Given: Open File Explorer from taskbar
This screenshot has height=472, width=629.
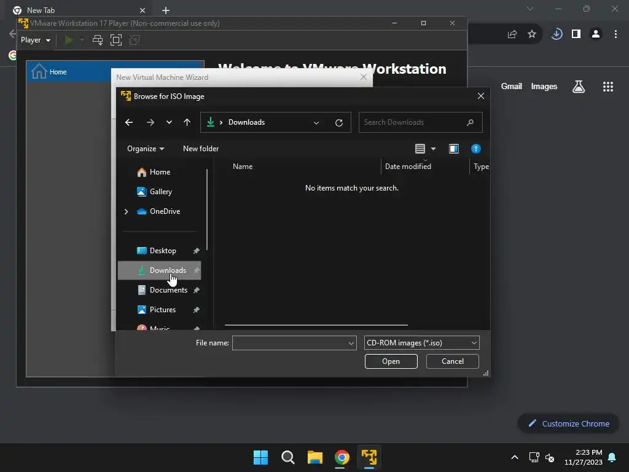Looking at the screenshot, I should pyautogui.click(x=315, y=457).
